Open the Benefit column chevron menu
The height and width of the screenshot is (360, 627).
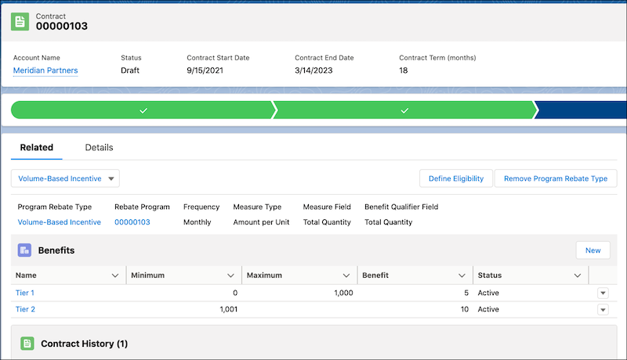(462, 275)
